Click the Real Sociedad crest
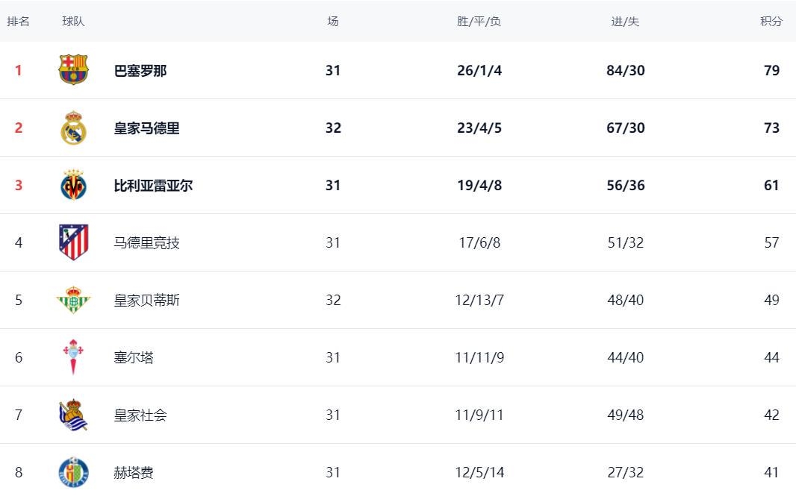Viewport: 796px width, 499px height. [x=73, y=415]
